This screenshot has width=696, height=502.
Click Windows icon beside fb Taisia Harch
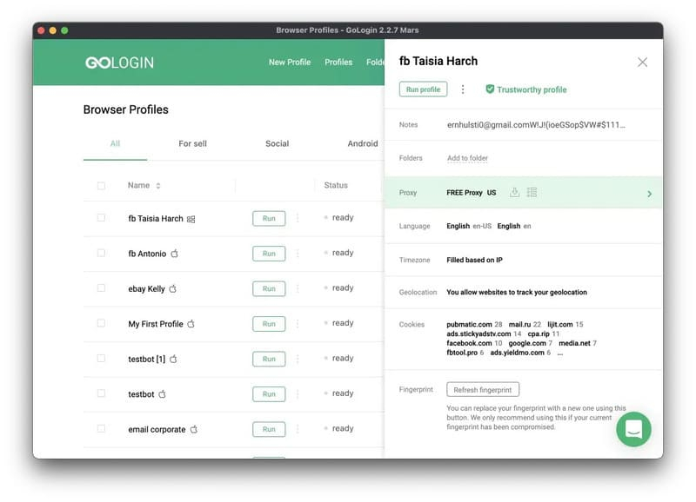tap(191, 219)
